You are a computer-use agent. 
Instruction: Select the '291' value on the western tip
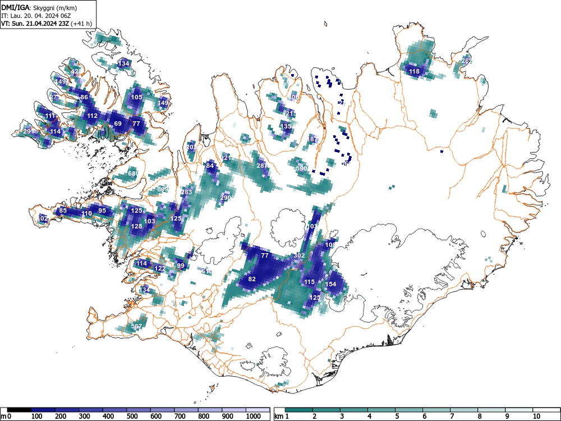click(29, 131)
